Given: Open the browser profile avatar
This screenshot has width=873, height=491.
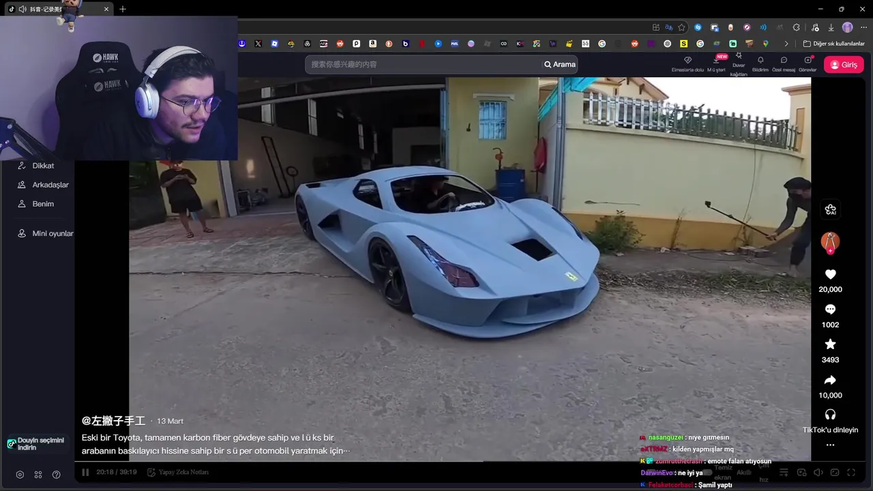Looking at the screenshot, I should (x=848, y=27).
